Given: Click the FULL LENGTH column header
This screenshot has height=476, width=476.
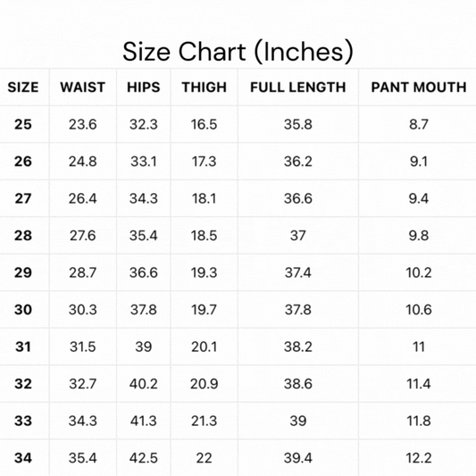Looking at the screenshot, I should click(x=297, y=88).
